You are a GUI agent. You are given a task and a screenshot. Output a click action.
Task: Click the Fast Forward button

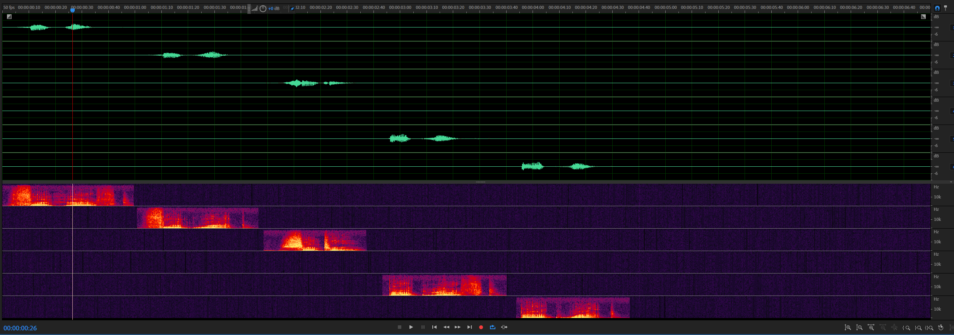[457, 327]
